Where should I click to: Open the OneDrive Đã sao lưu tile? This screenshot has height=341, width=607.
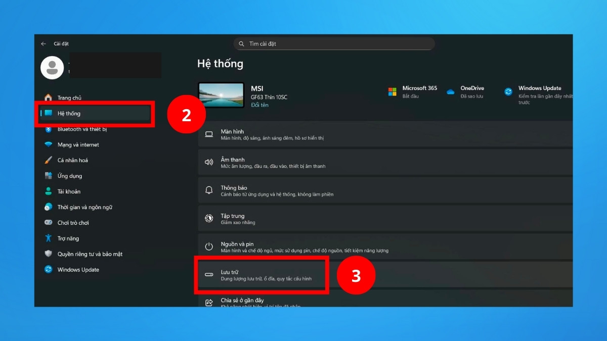[x=465, y=91]
